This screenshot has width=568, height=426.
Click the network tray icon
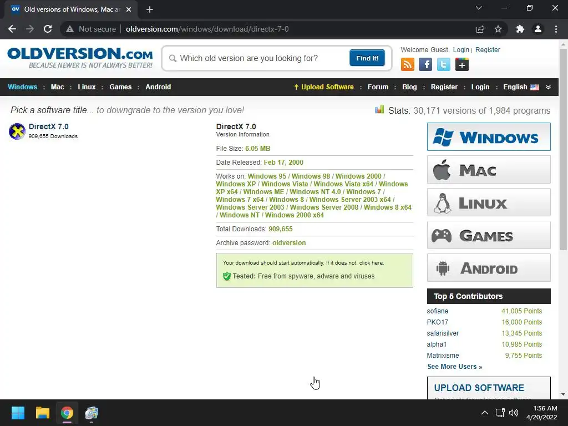click(x=500, y=413)
